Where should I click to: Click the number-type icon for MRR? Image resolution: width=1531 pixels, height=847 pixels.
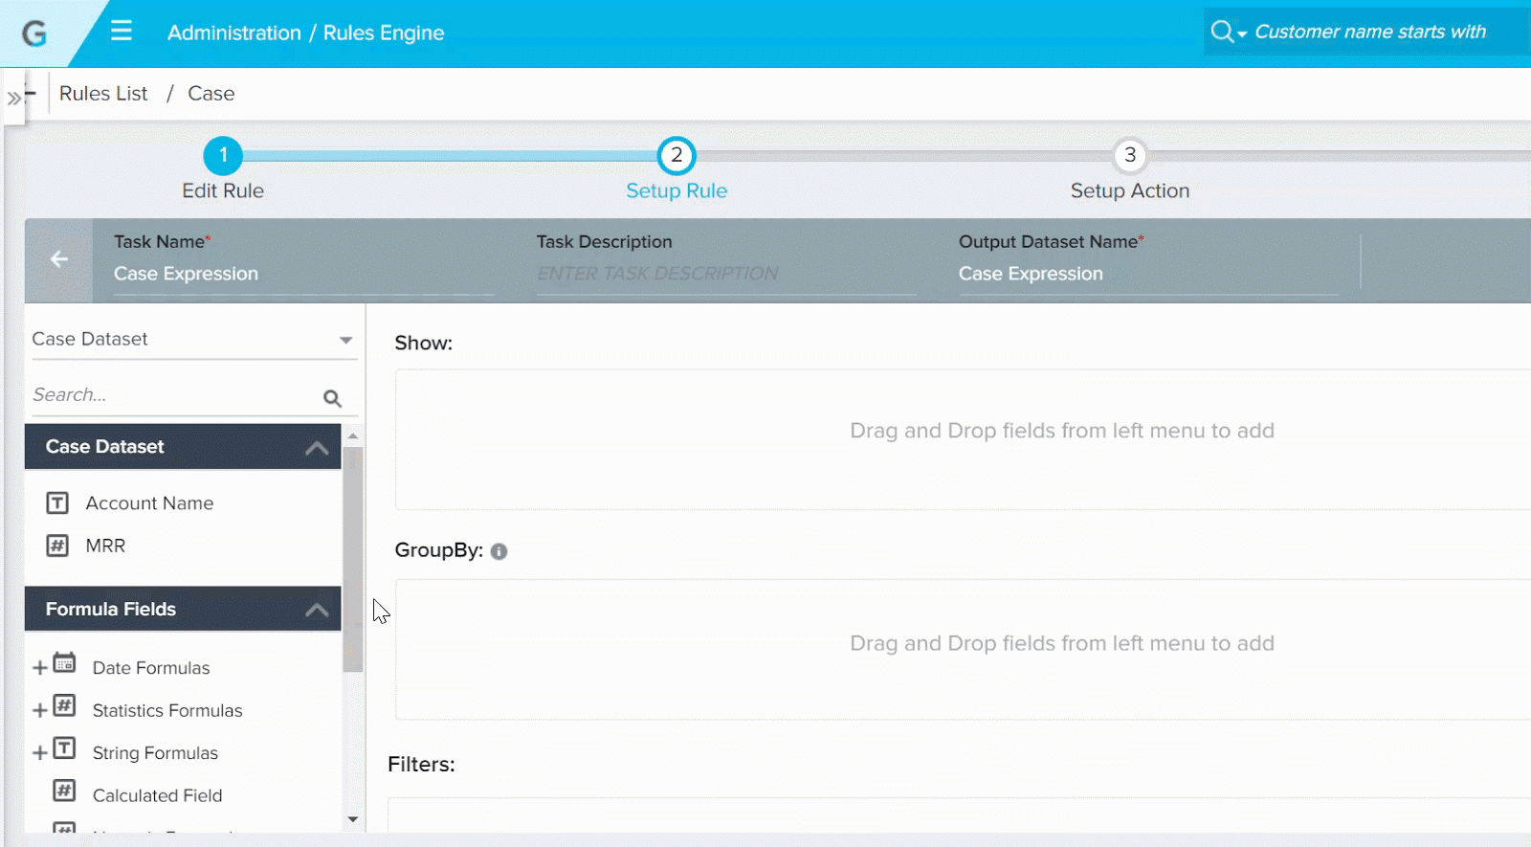click(57, 546)
